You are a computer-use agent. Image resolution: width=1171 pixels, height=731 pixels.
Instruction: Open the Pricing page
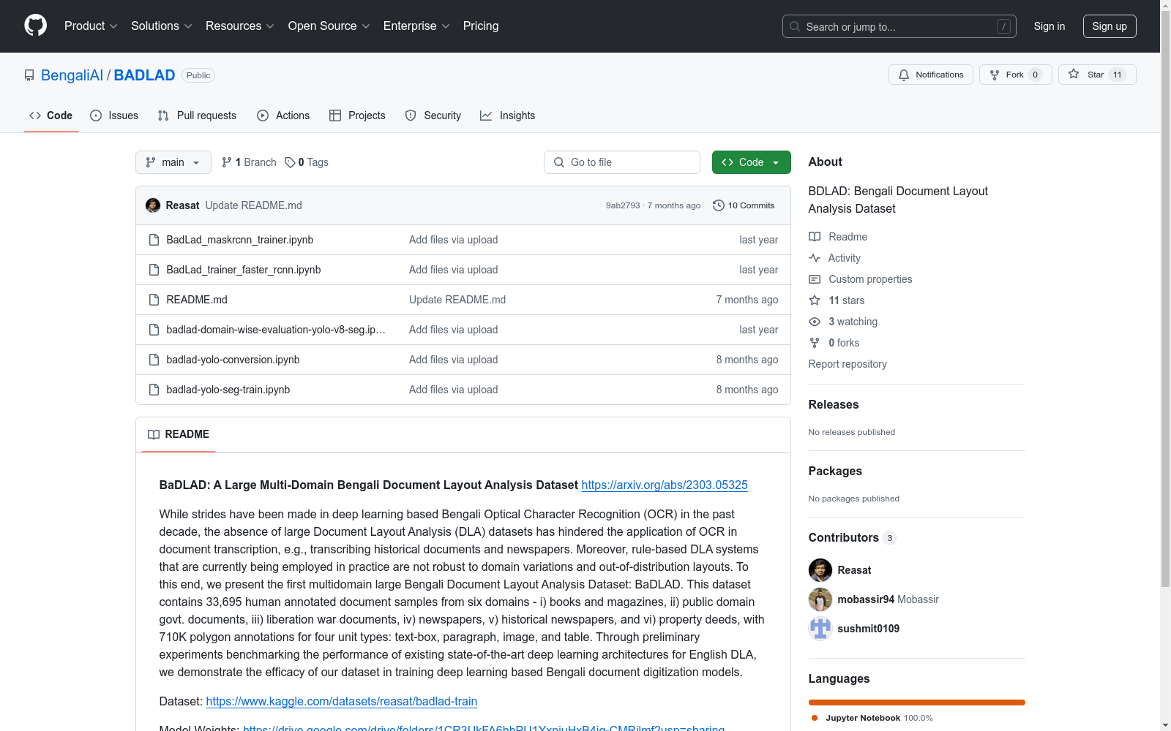pyautogui.click(x=481, y=26)
